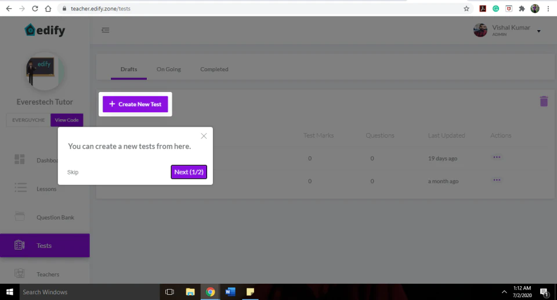
Task: Switch to the Completed tab
Action: click(x=214, y=69)
